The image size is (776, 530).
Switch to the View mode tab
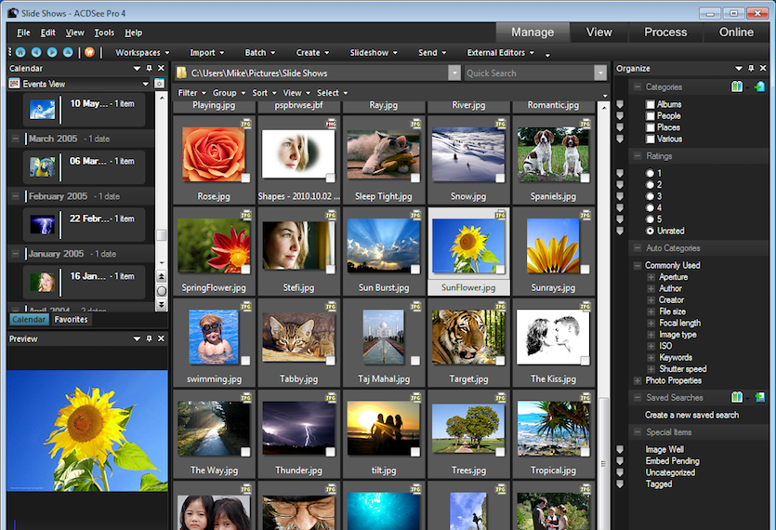pos(599,33)
